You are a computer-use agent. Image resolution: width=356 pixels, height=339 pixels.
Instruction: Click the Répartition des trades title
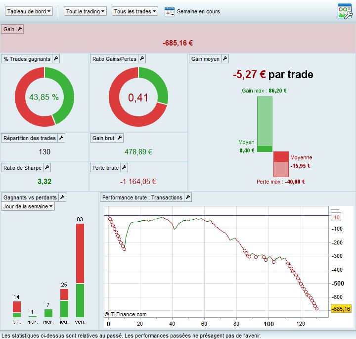coord(30,138)
